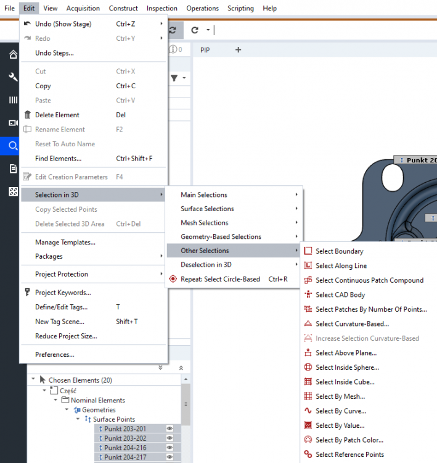Click the Select By Patch Color icon
The image size is (437, 463).
click(308, 440)
